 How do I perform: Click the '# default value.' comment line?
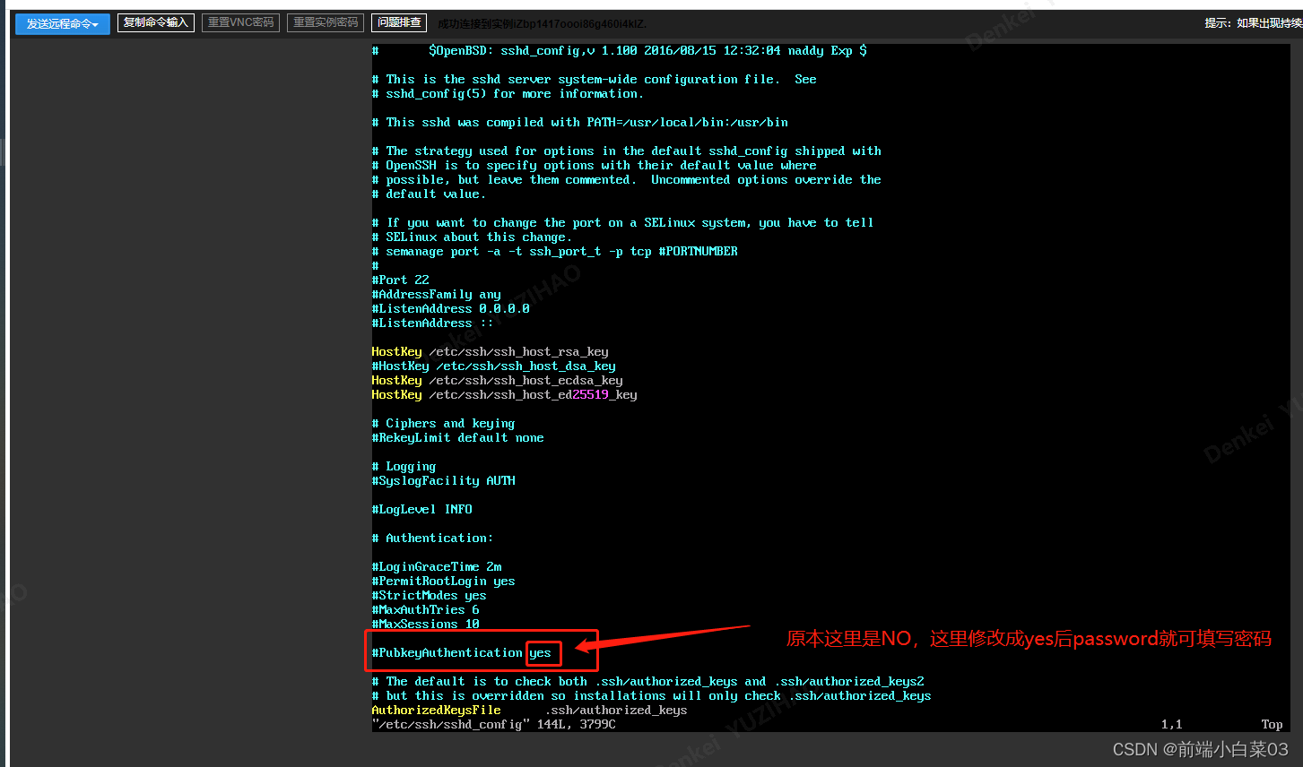[430, 194]
